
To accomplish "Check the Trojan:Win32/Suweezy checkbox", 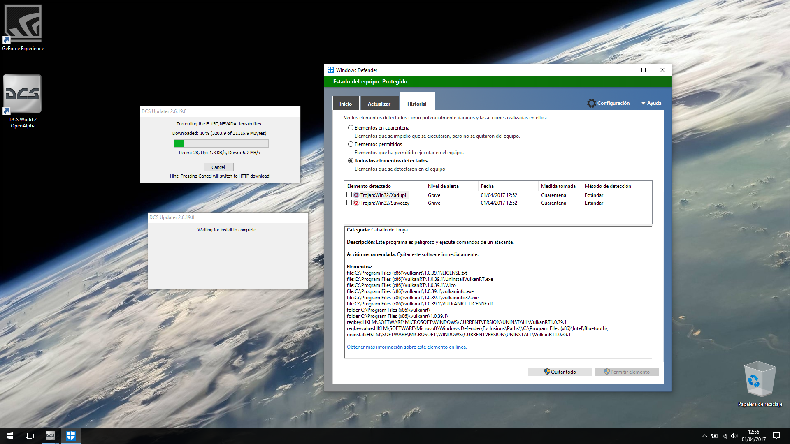I will tap(349, 203).
